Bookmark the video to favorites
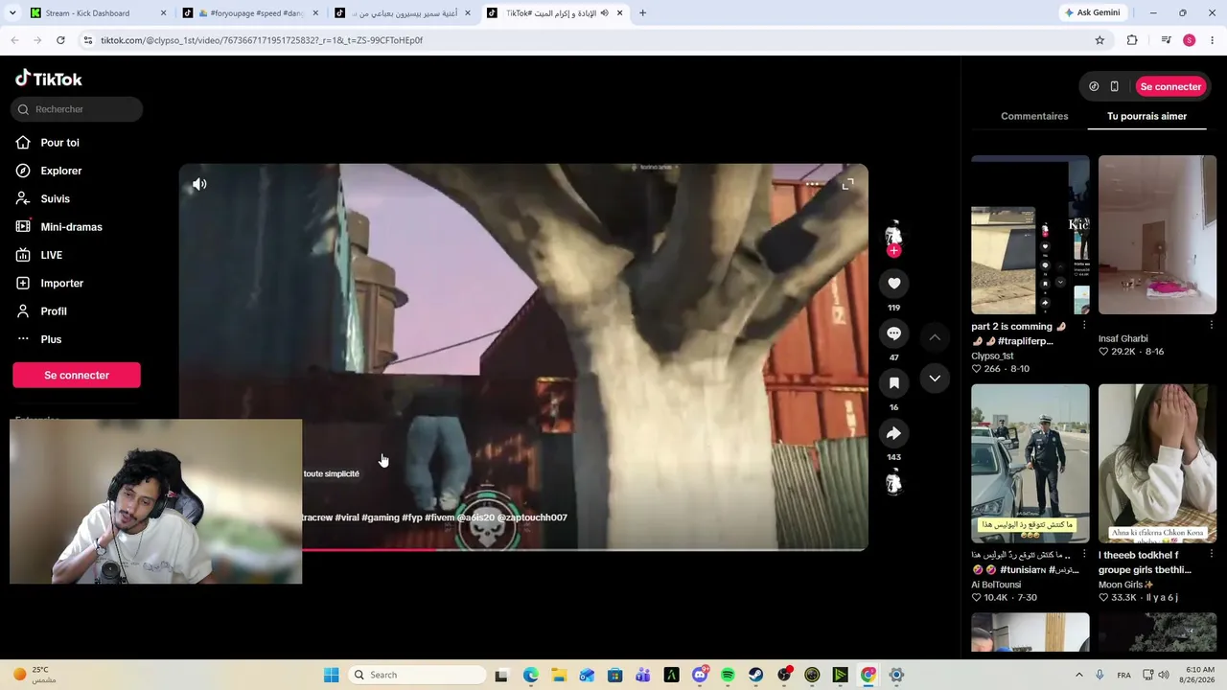 coord(893,383)
